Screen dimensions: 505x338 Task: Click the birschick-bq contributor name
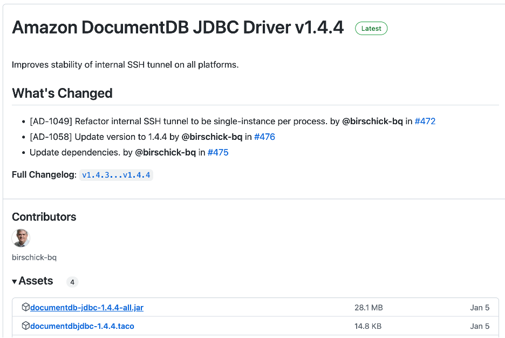point(34,257)
